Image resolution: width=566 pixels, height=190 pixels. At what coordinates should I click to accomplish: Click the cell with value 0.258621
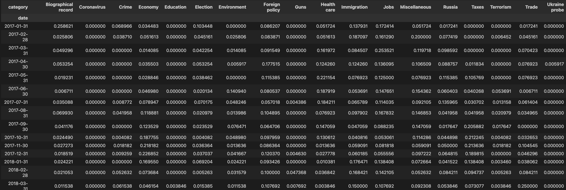point(63,26)
